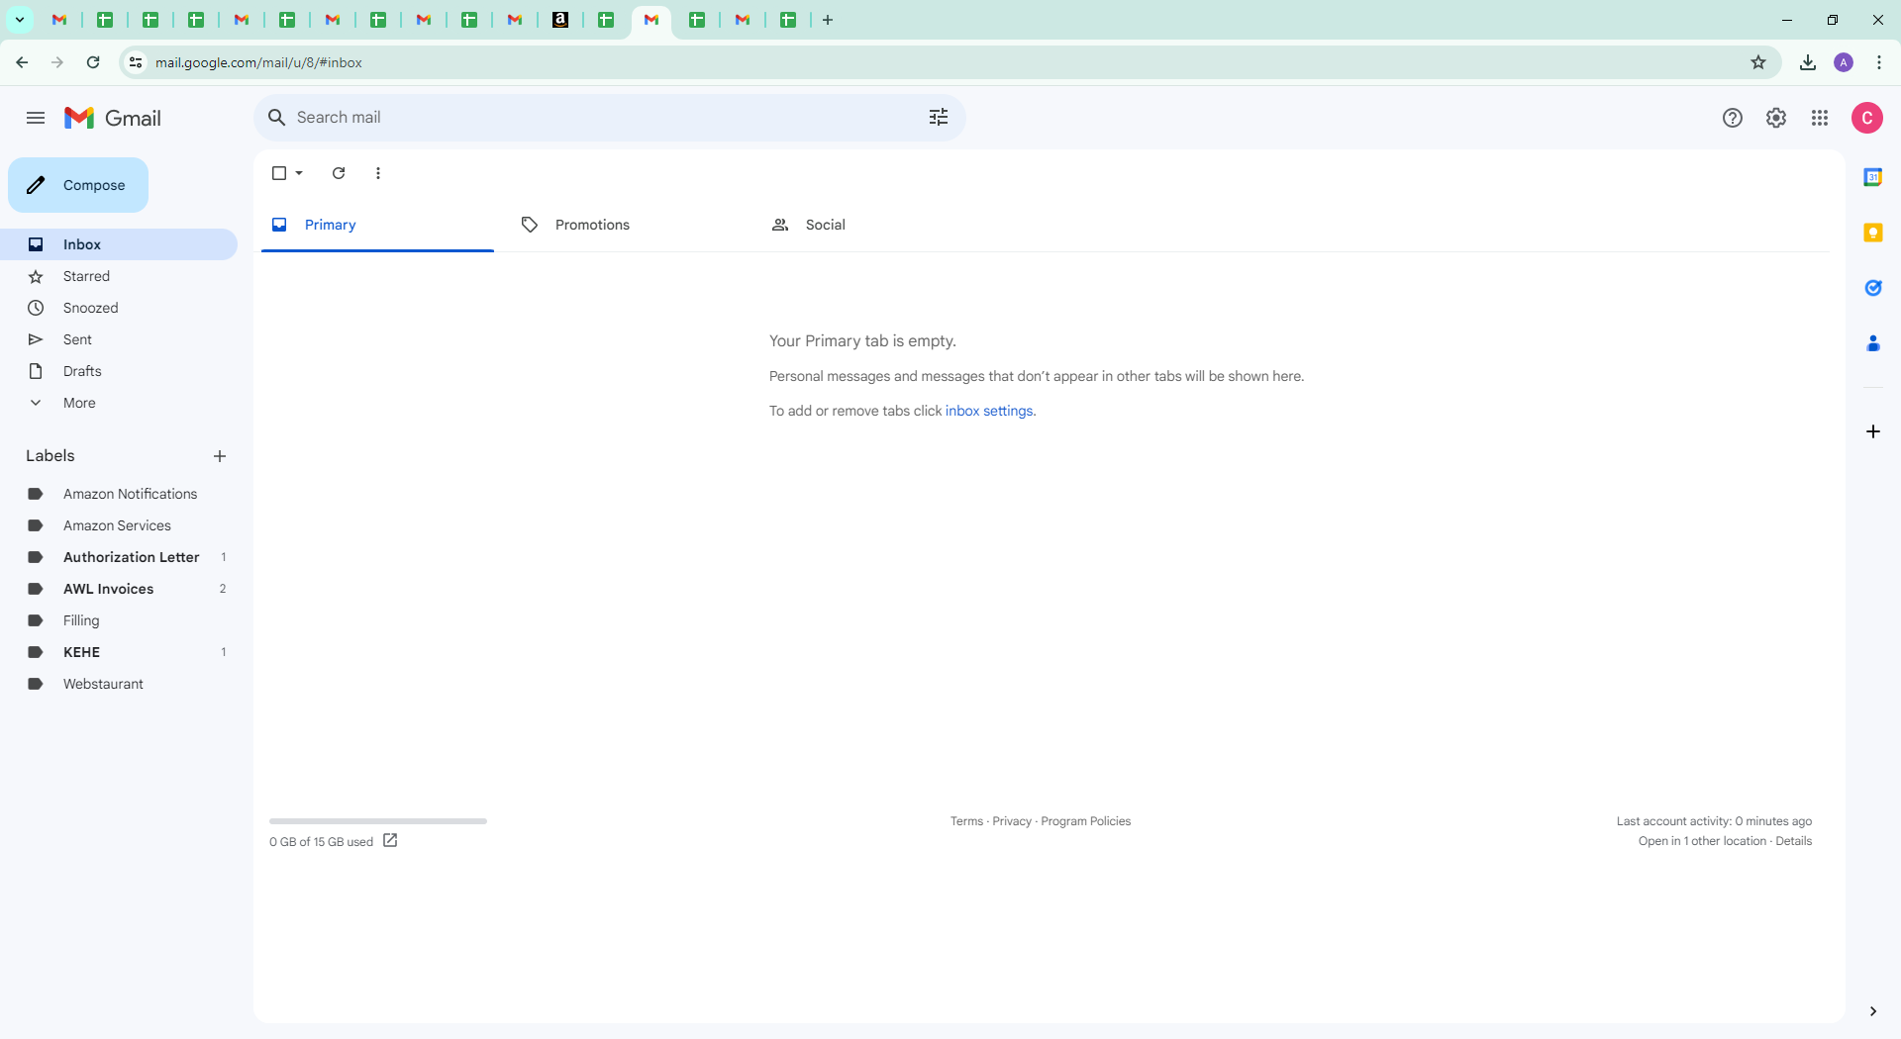Viewport: 1901px width, 1039px height.
Task: Click the inbox settings link
Action: click(989, 411)
